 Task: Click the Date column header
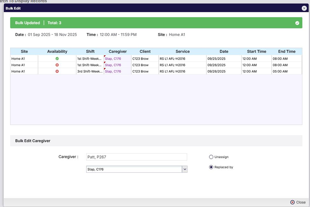tap(224, 52)
